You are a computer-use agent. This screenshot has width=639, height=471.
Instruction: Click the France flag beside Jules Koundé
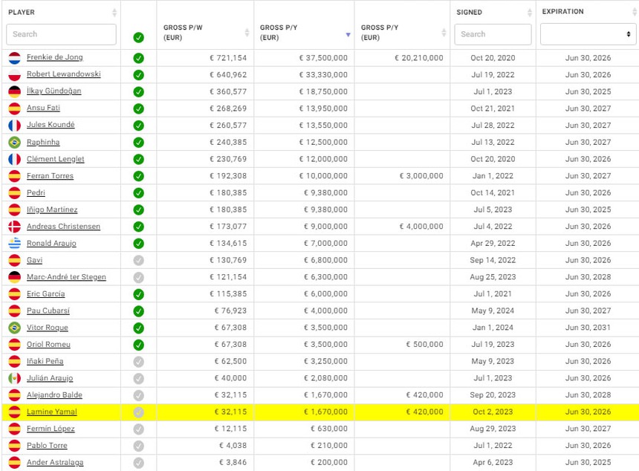(x=14, y=126)
